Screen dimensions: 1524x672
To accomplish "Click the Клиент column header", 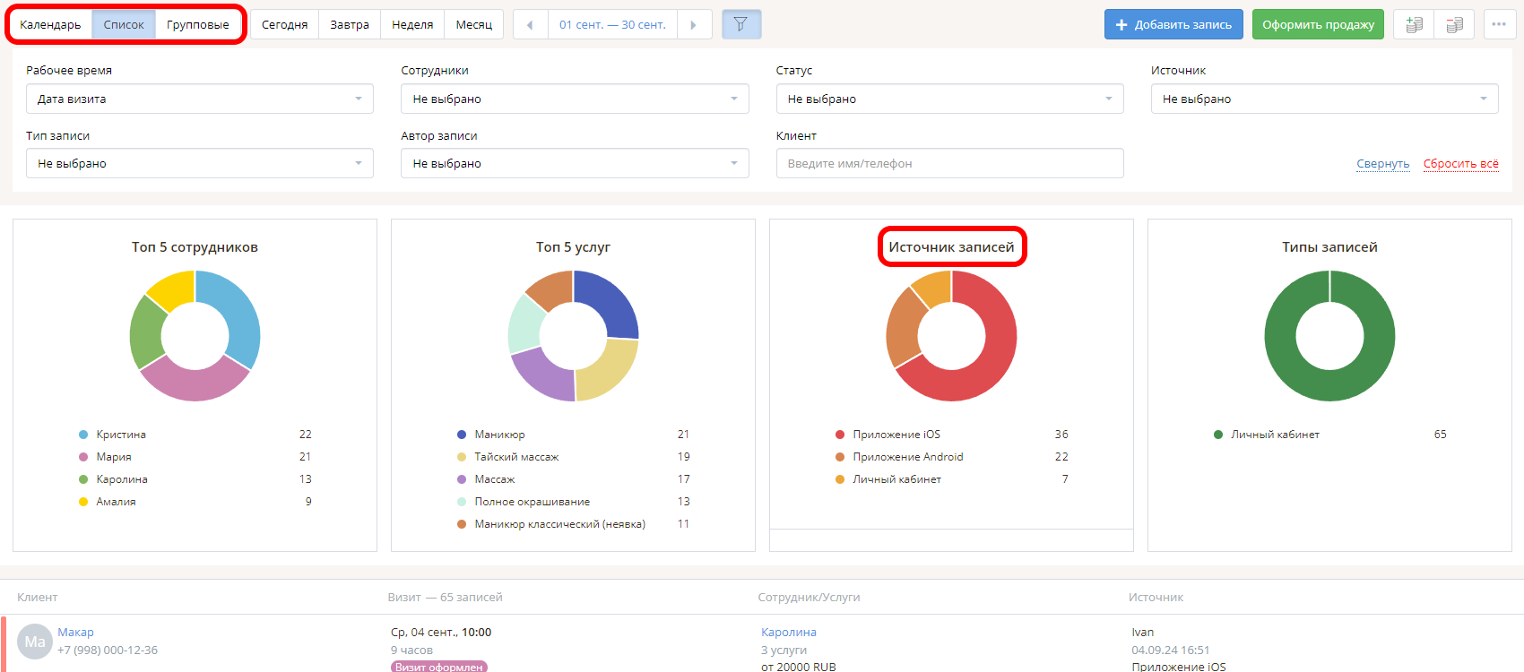I will tap(38, 598).
